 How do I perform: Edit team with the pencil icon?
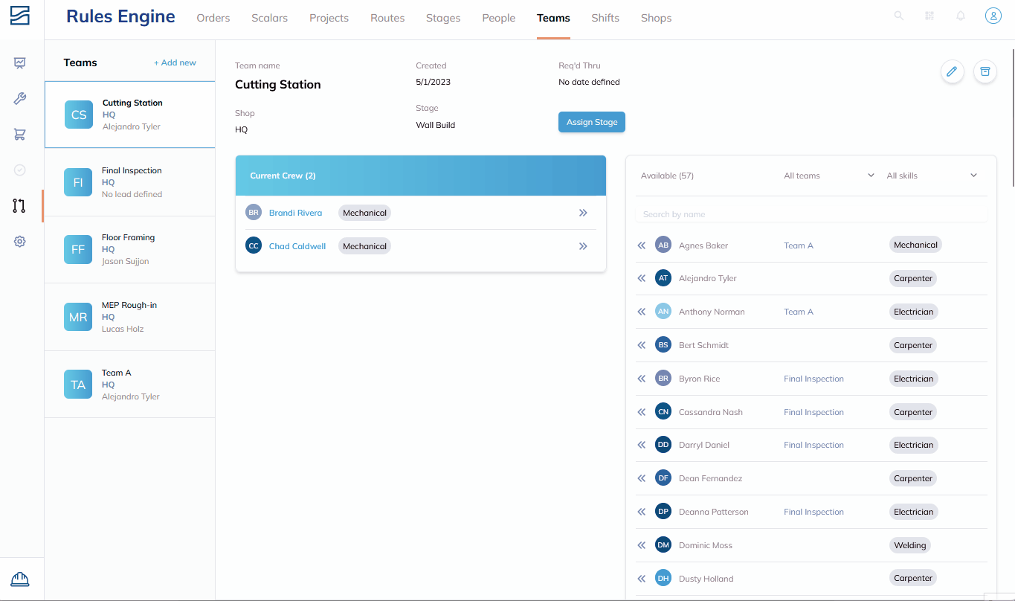[952, 71]
